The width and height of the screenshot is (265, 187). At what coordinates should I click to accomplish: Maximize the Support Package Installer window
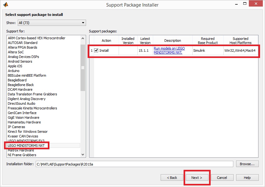[x=245, y=3]
